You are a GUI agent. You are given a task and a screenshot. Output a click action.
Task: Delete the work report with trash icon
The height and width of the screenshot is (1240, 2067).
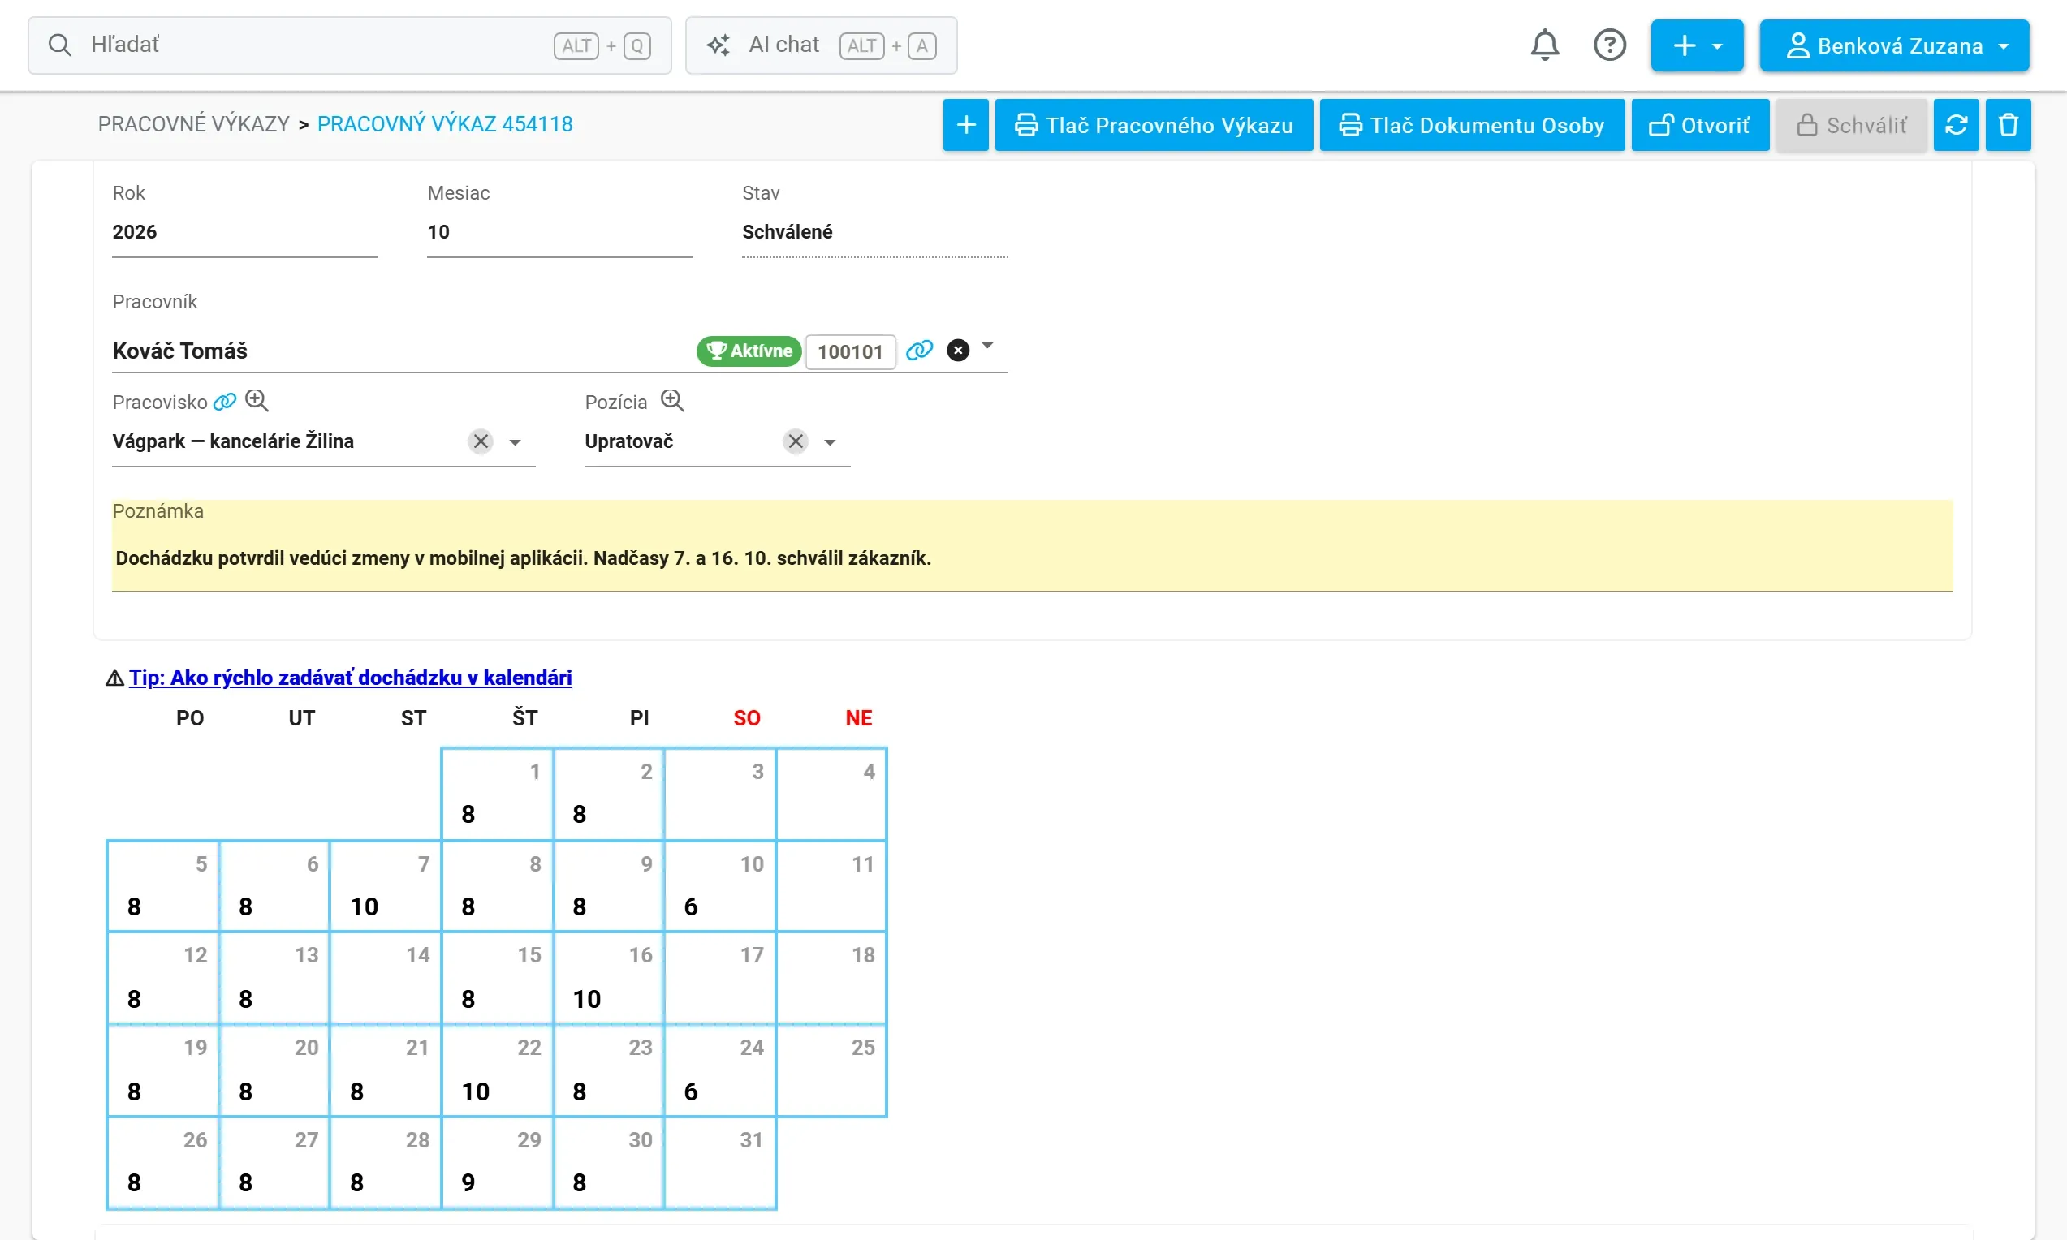[2008, 125]
